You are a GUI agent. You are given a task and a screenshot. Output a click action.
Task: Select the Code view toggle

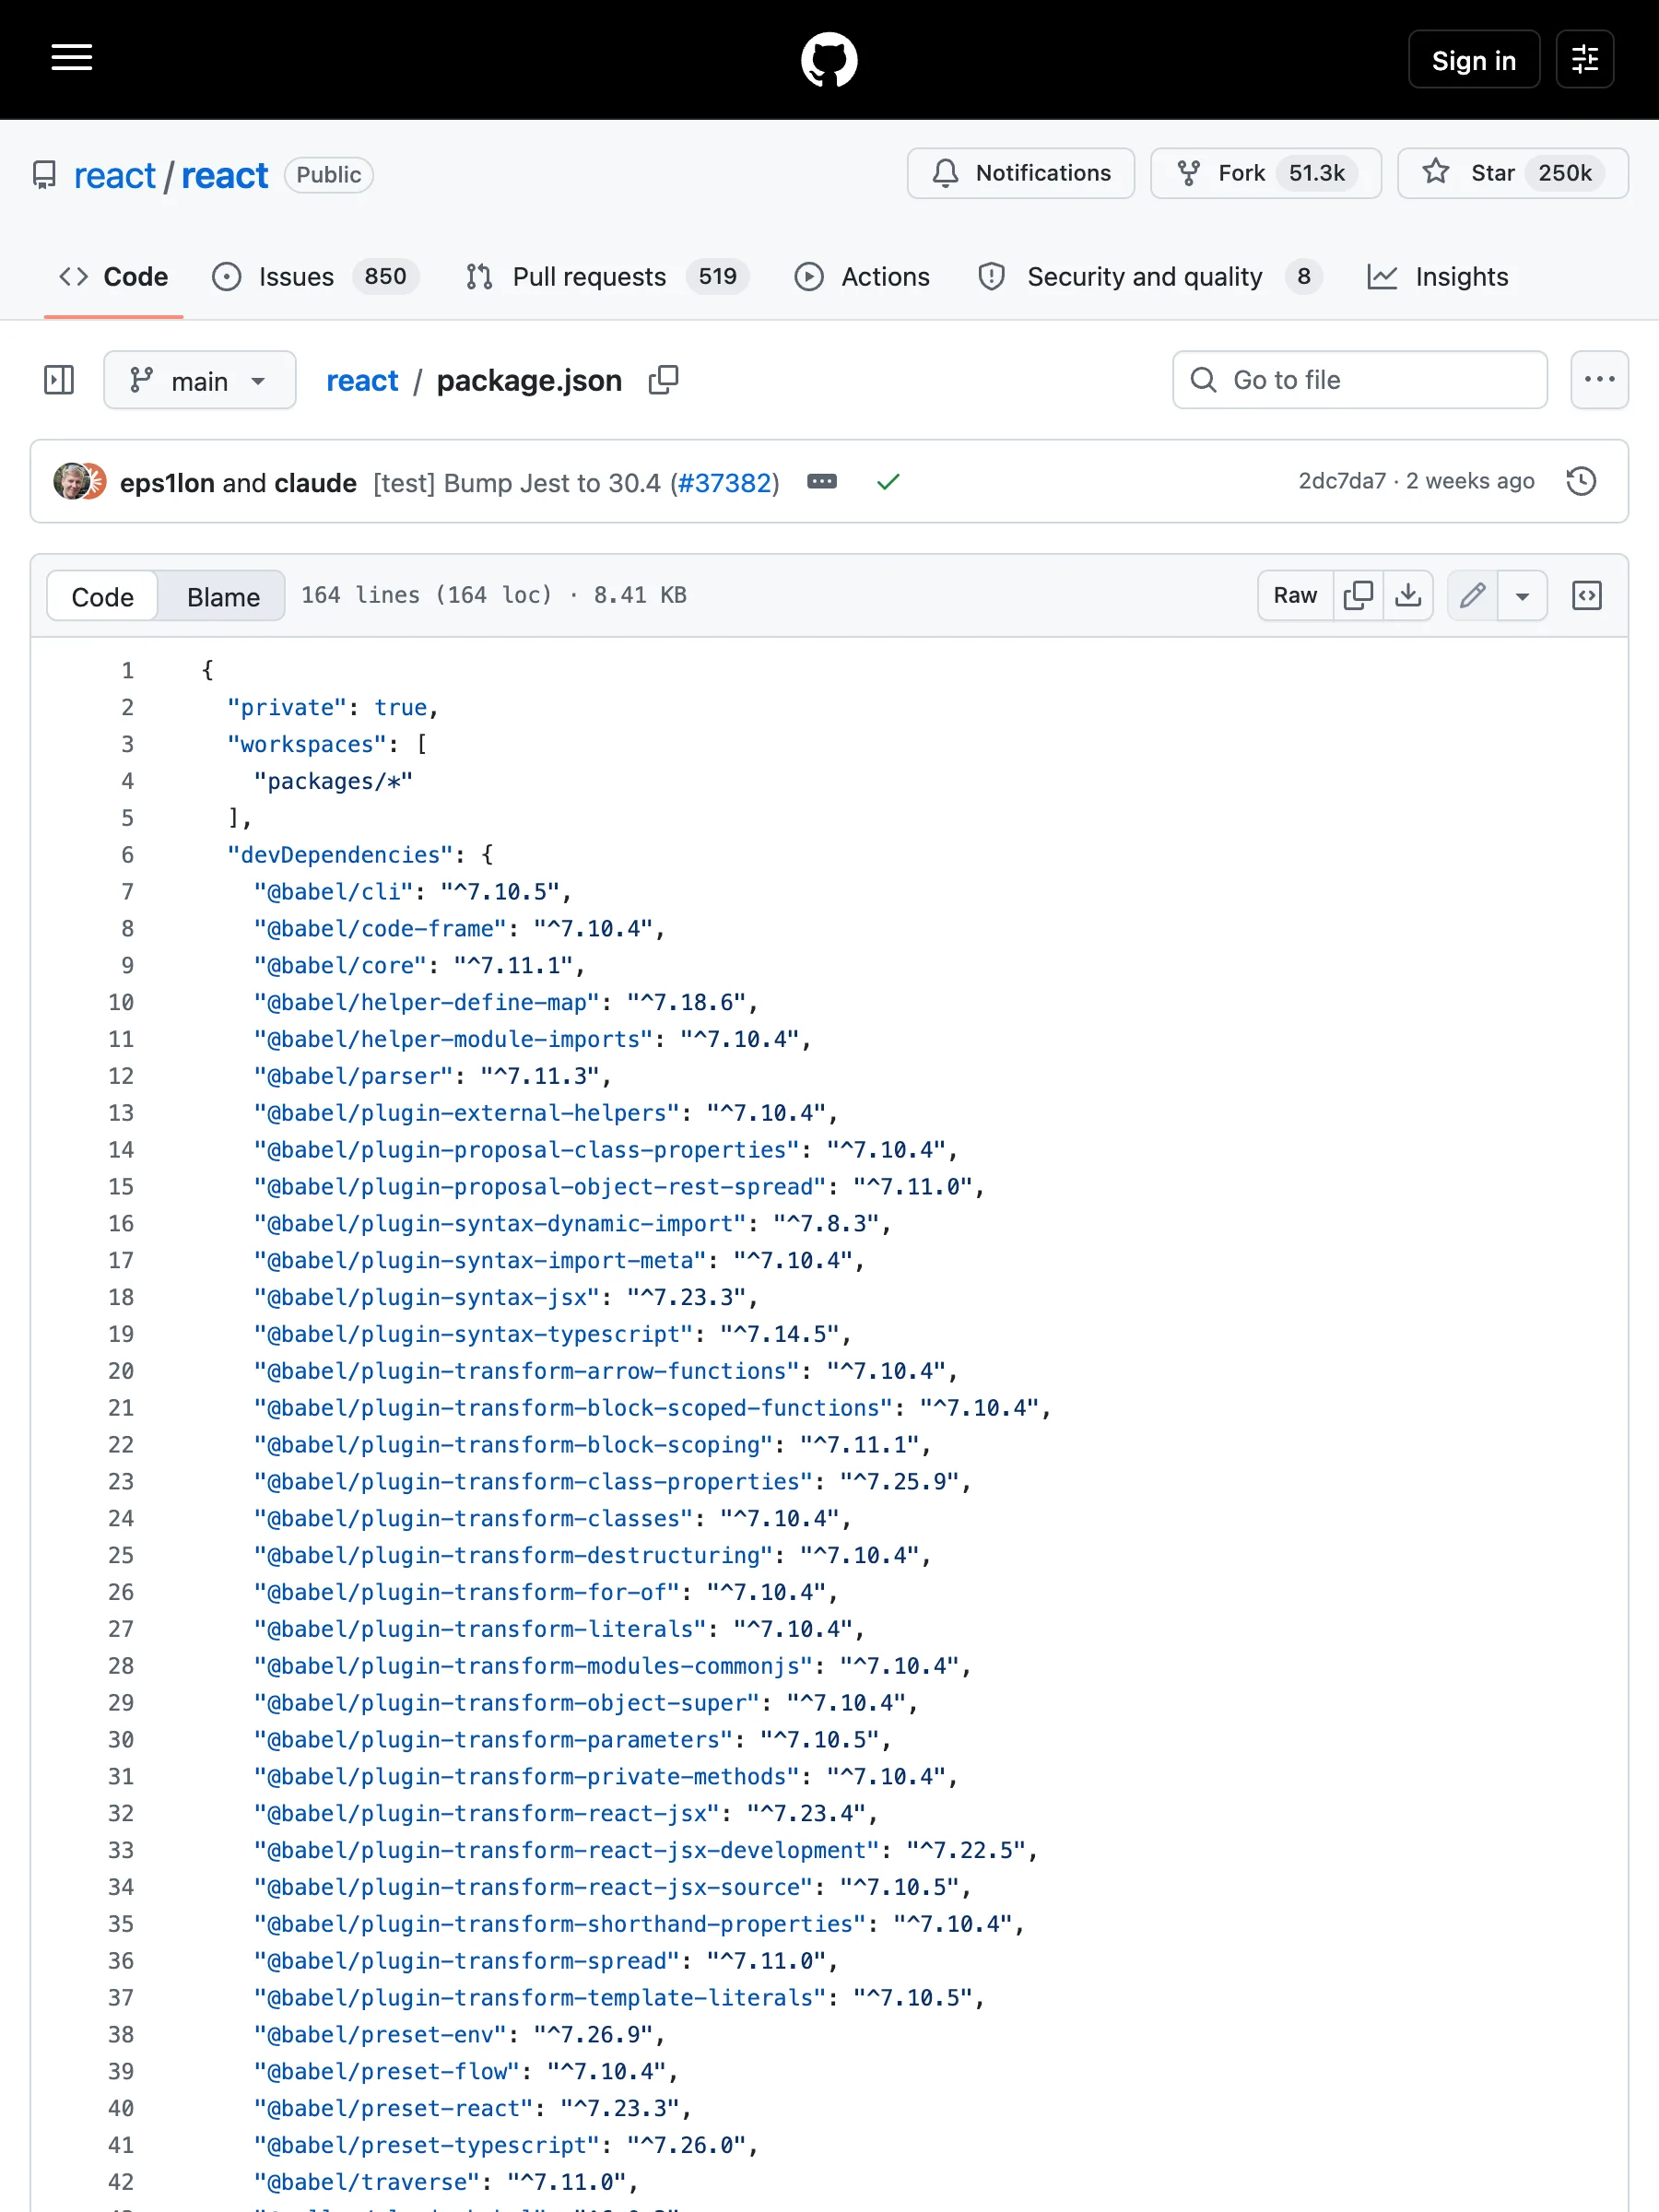[103, 597]
